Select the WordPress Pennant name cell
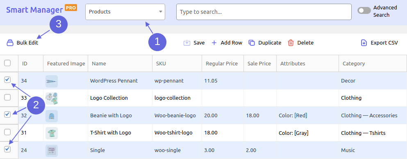The height and width of the screenshot is (159, 407). pyautogui.click(x=120, y=81)
